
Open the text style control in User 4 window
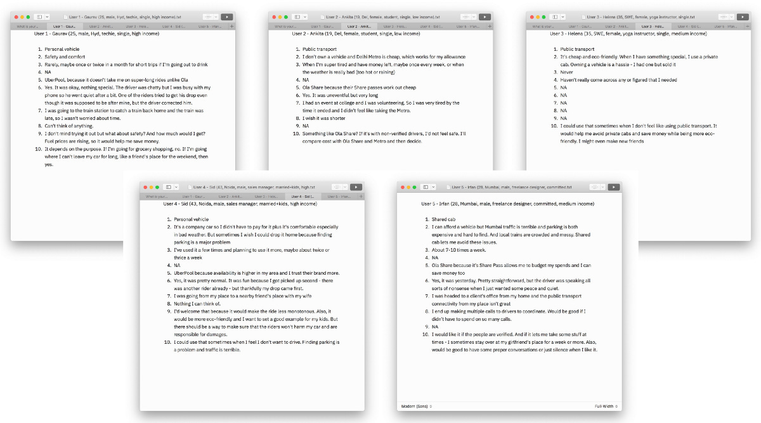339,187
